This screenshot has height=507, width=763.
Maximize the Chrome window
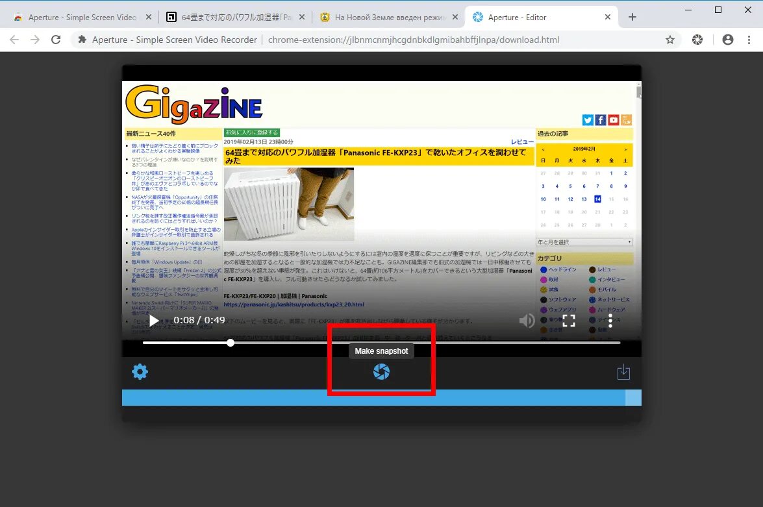coord(718,10)
